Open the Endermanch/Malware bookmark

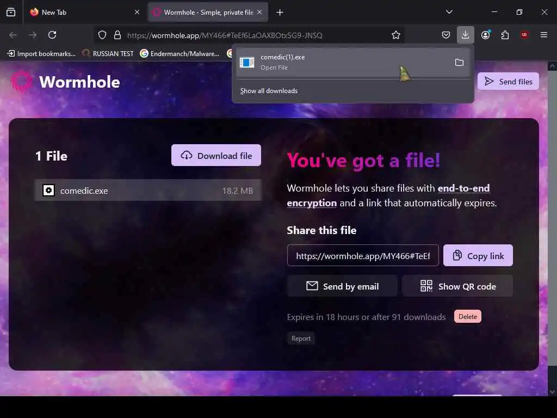point(180,54)
